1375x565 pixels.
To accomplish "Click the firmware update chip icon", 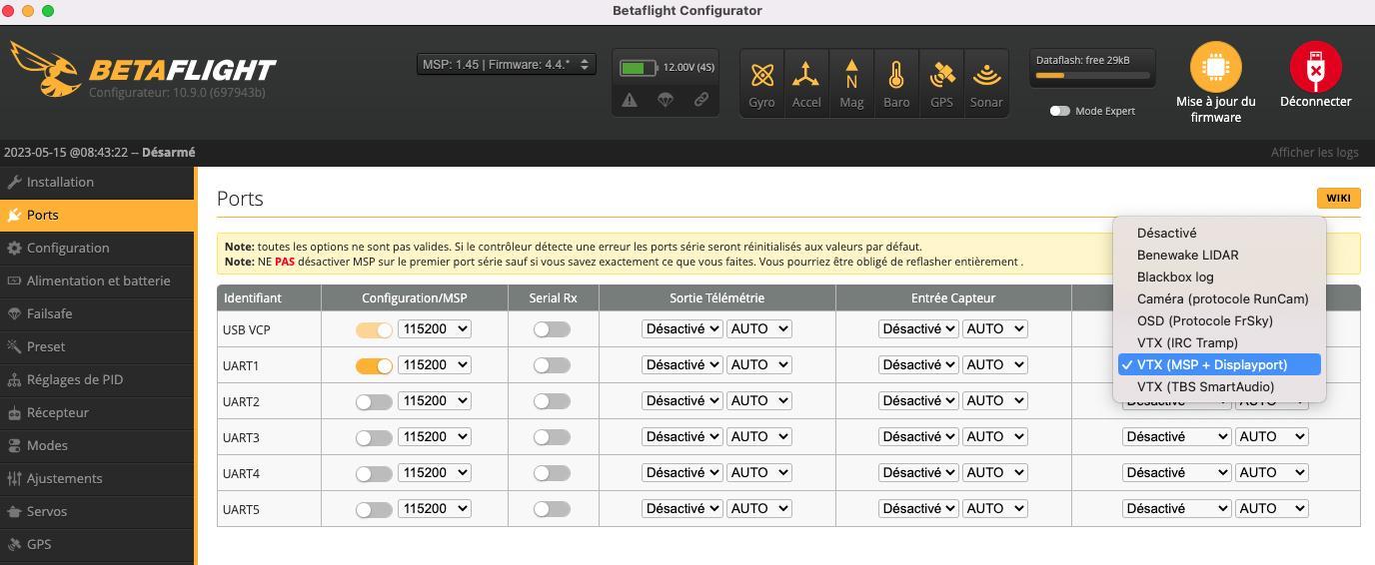I will [x=1215, y=68].
